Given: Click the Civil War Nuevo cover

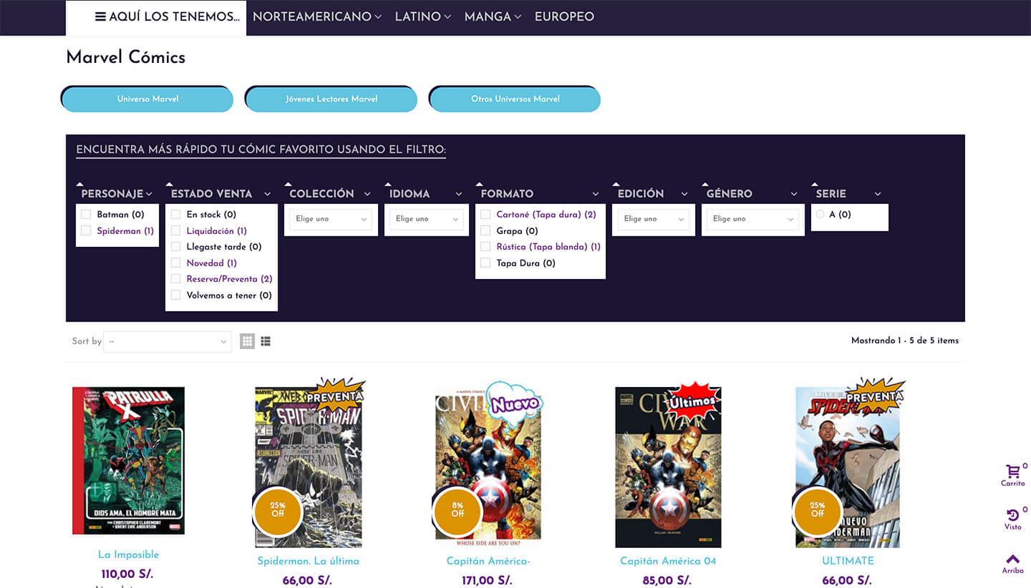Looking at the screenshot, I should click(488, 467).
